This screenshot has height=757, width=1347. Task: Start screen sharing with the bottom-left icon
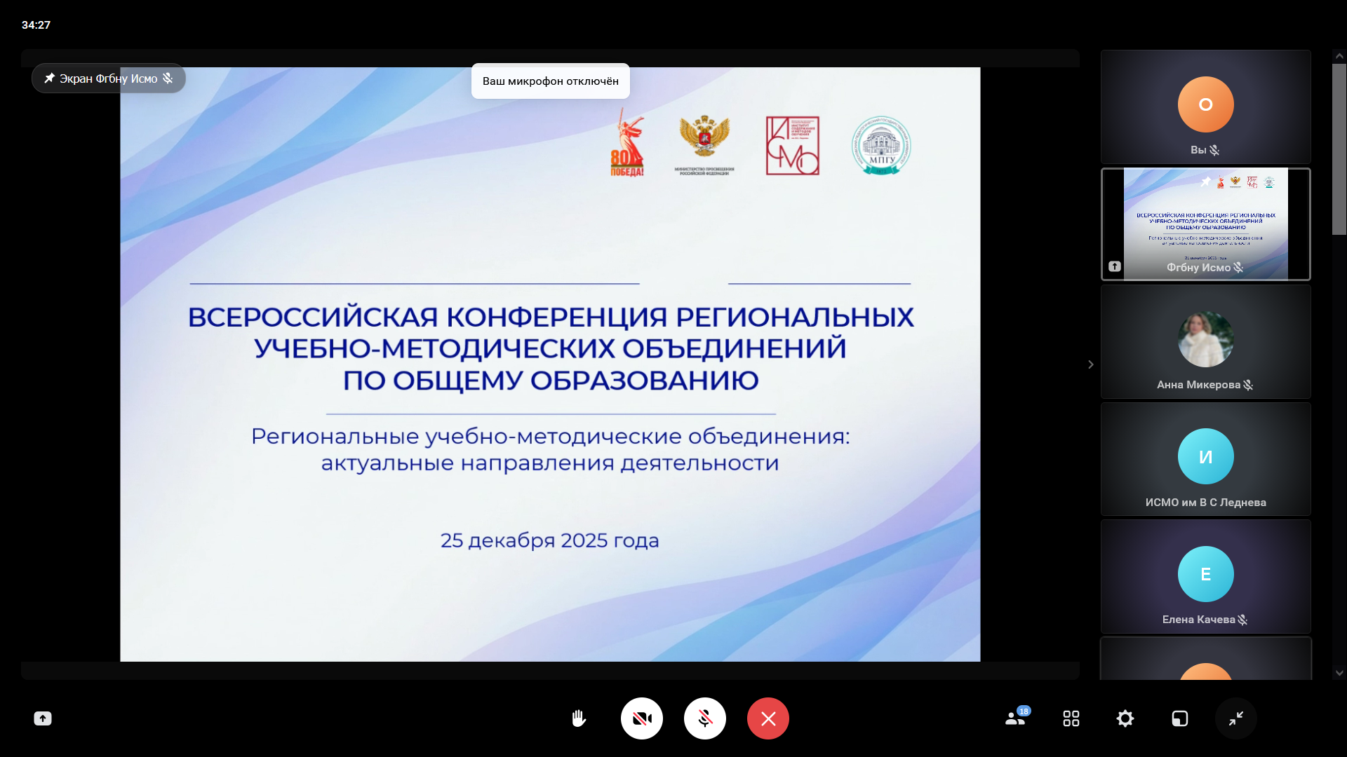tap(43, 718)
